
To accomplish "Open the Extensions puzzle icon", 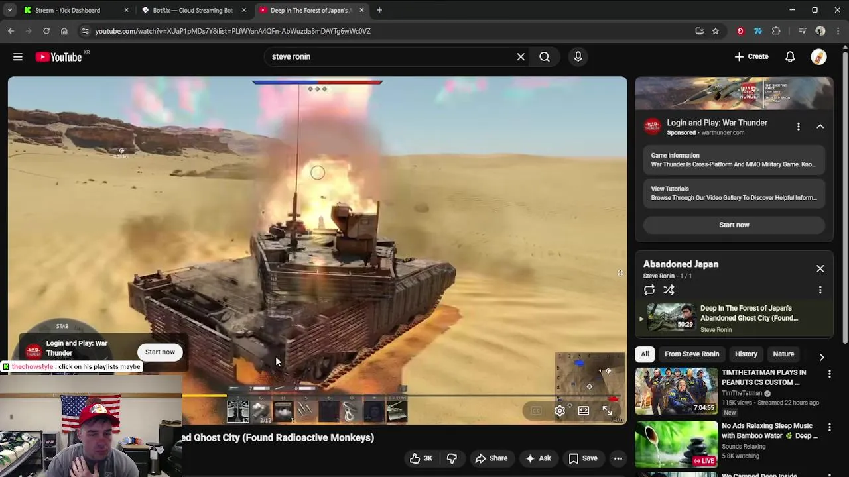I will pyautogui.click(x=776, y=31).
